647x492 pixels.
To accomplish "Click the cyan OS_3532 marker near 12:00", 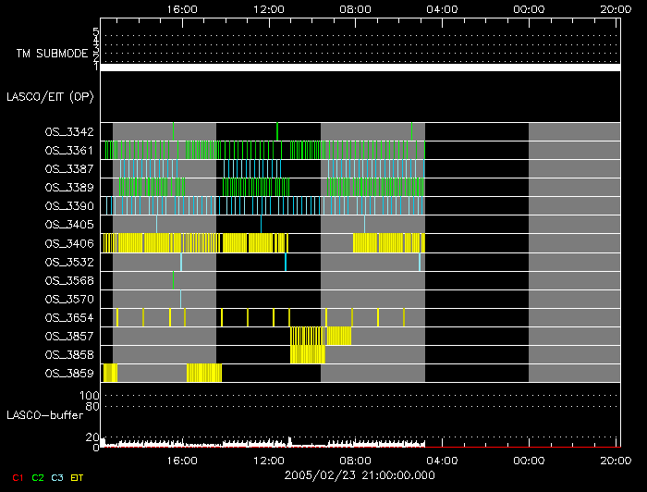I will tap(286, 262).
